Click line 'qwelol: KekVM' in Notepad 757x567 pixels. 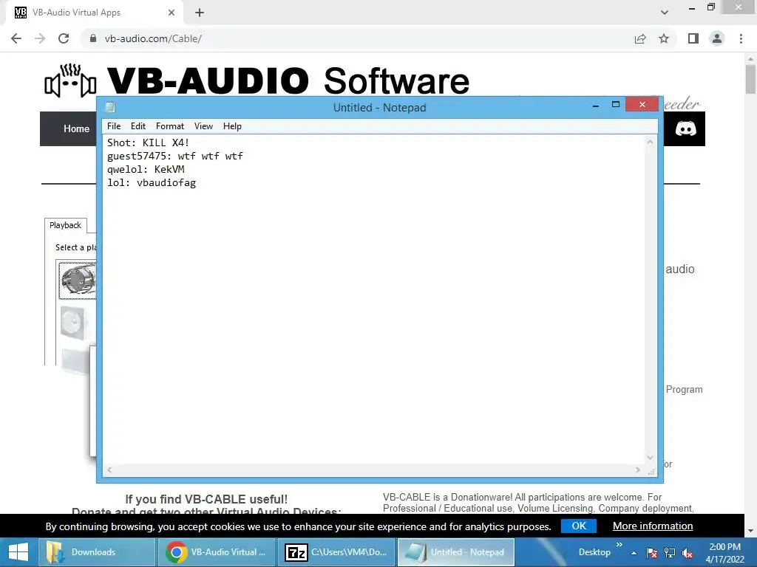point(146,169)
